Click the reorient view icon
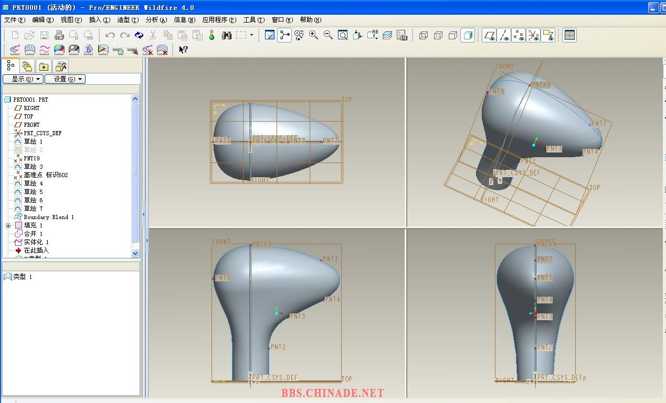This screenshot has width=666, height=403. (x=358, y=35)
